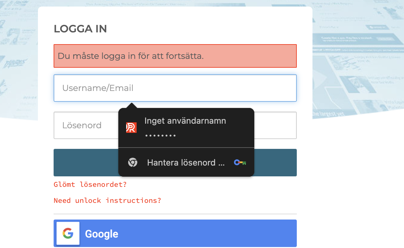Image resolution: width=404 pixels, height=248 pixels.
Task: Click the "LOGGA IN" heading
Action: click(x=80, y=29)
